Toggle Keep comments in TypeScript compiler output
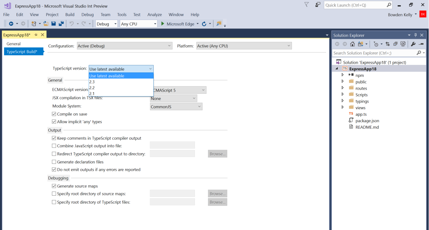The width and height of the screenshot is (429, 230). pyautogui.click(x=54, y=138)
